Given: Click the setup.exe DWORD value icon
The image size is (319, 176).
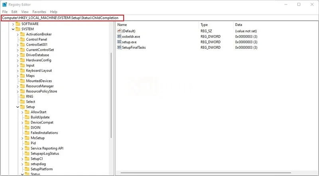Looking at the screenshot, I should (119, 42).
